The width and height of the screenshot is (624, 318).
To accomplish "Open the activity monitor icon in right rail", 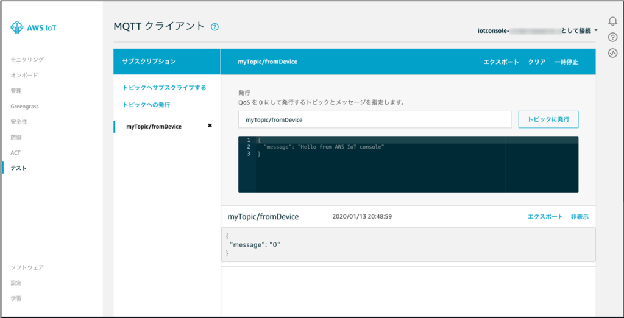I will point(613,53).
